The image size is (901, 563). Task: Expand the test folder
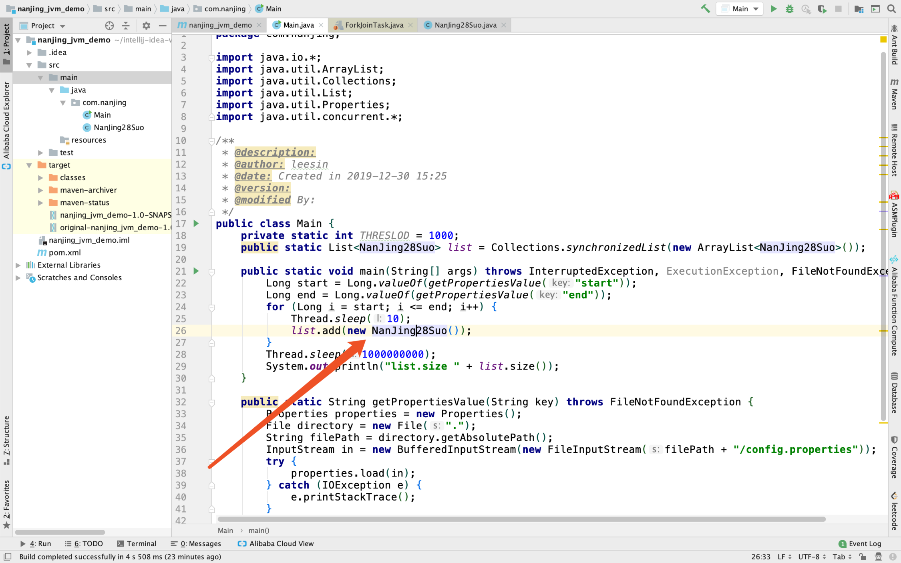point(40,153)
